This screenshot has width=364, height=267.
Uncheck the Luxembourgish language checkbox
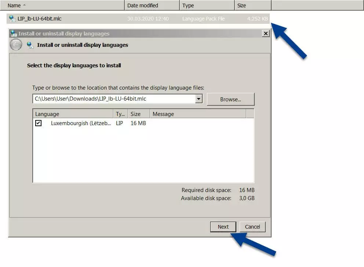pos(39,123)
